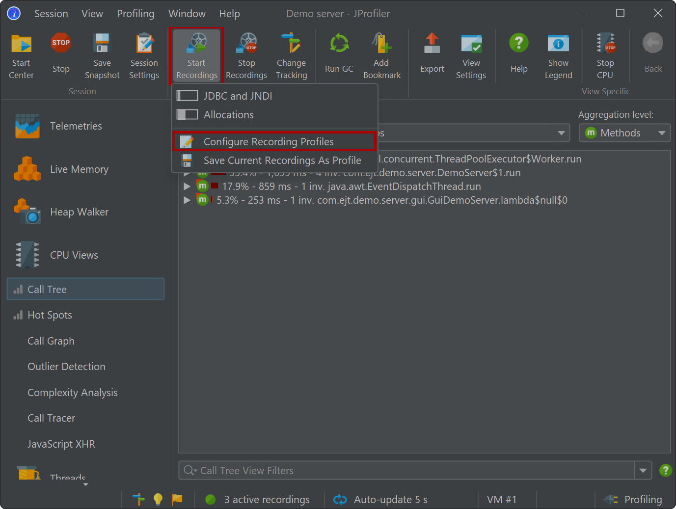The height and width of the screenshot is (509, 676).
Task: Expand the sidebar scroll-down arrow
Action: click(86, 484)
